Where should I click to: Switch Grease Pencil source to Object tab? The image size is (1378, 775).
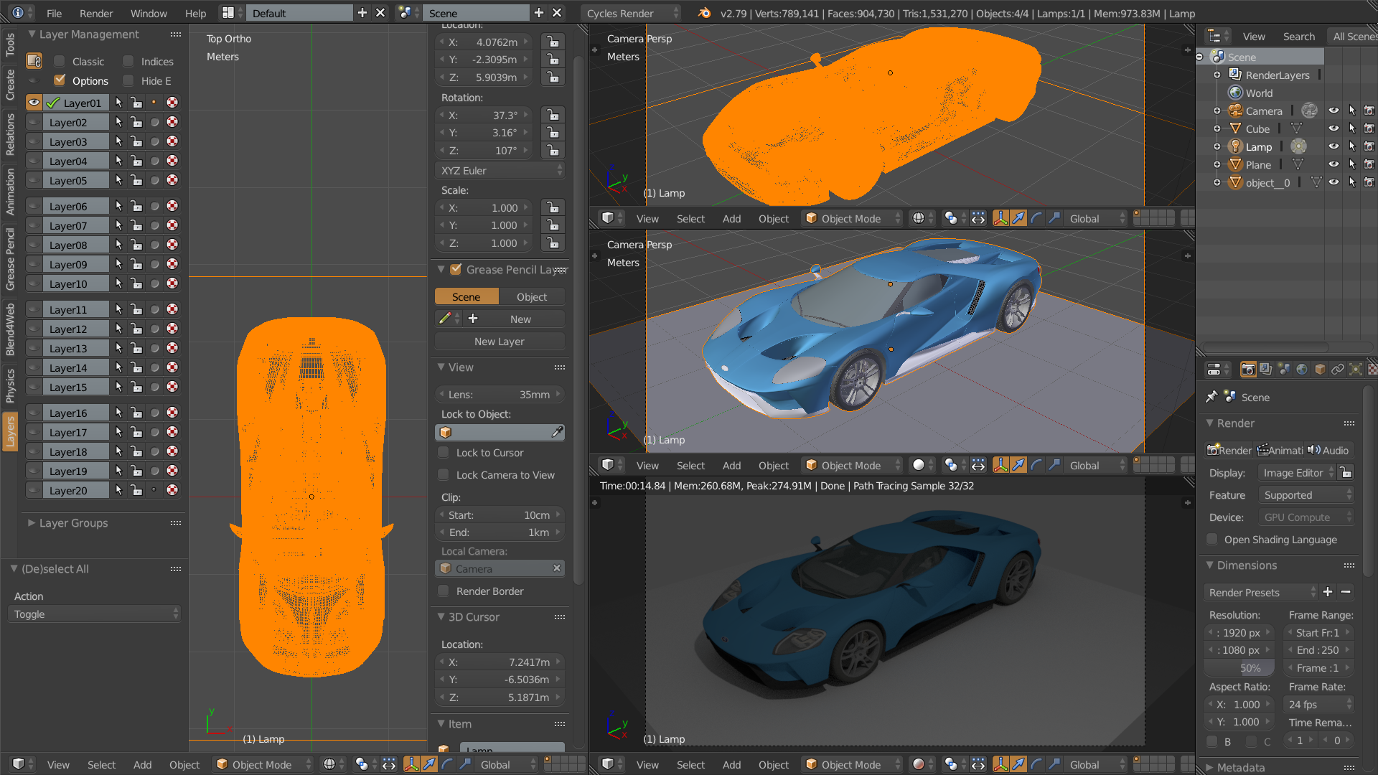531,296
